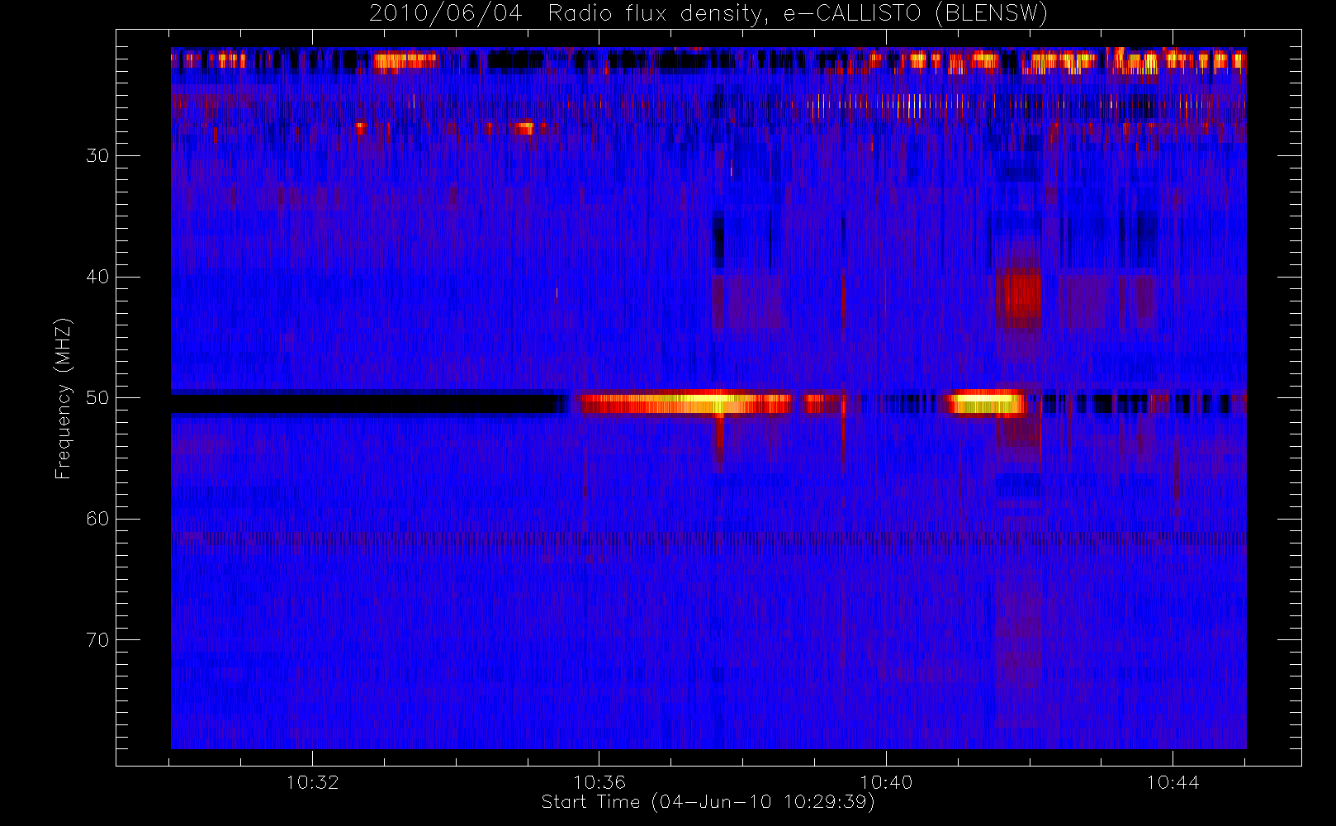Click the 70 MHz frequency tick label
This screenshot has width=1336, height=826.
tap(97, 640)
